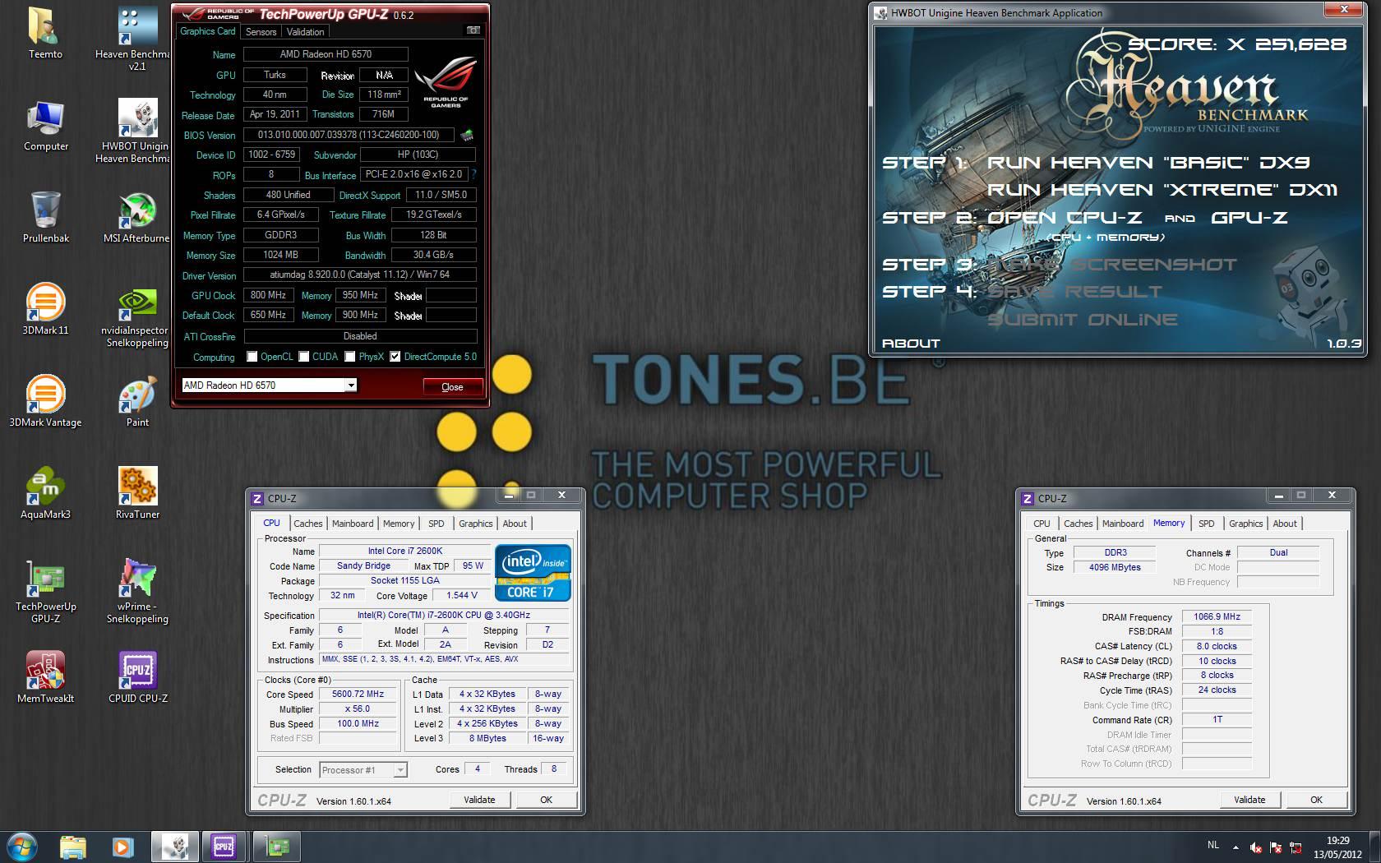Viewport: 1381px width, 863px height.
Task: Launch MSI Afterburner shortcut
Action: (137, 218)
